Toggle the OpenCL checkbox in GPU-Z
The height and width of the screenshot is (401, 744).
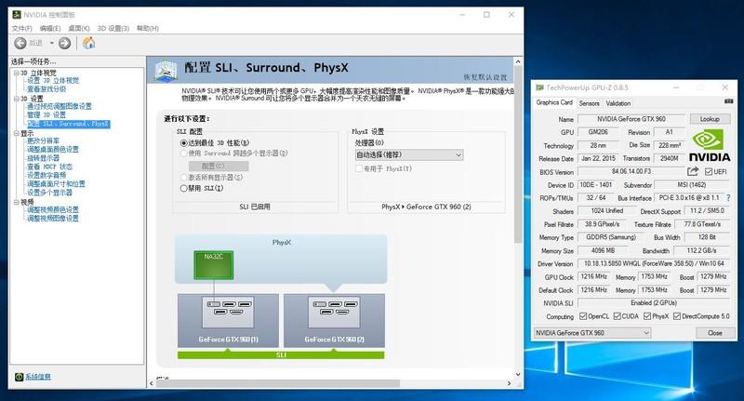tap(583, 316)
